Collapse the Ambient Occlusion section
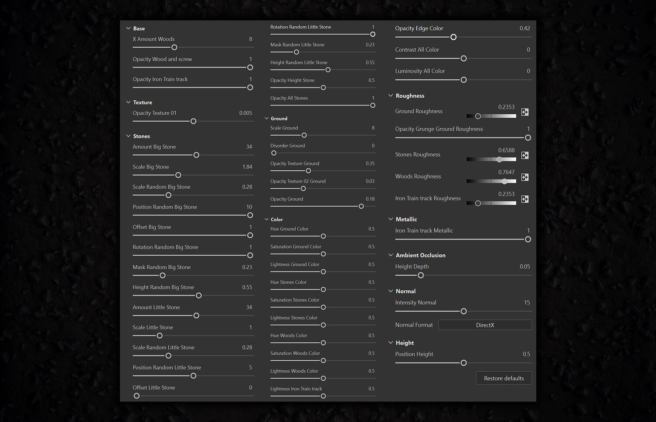 391,255
